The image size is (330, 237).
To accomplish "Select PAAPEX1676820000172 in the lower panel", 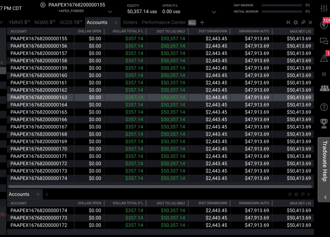I will [x=161, y=225].
